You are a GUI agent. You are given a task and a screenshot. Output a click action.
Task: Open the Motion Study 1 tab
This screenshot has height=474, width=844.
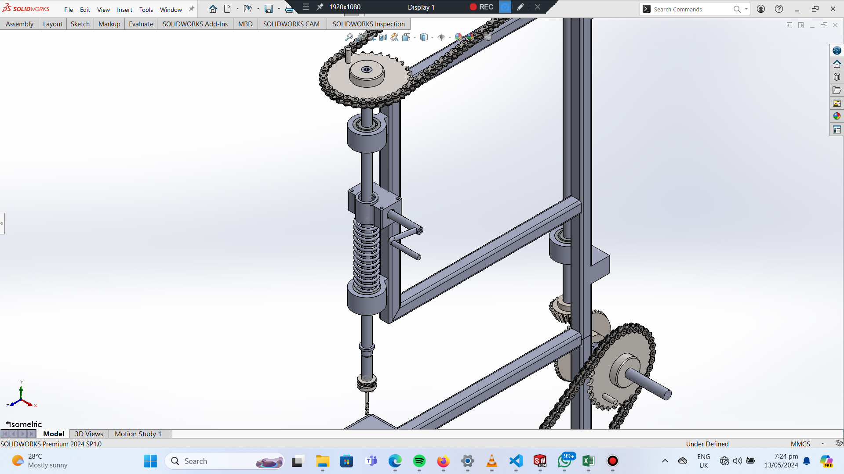(138, 434)
